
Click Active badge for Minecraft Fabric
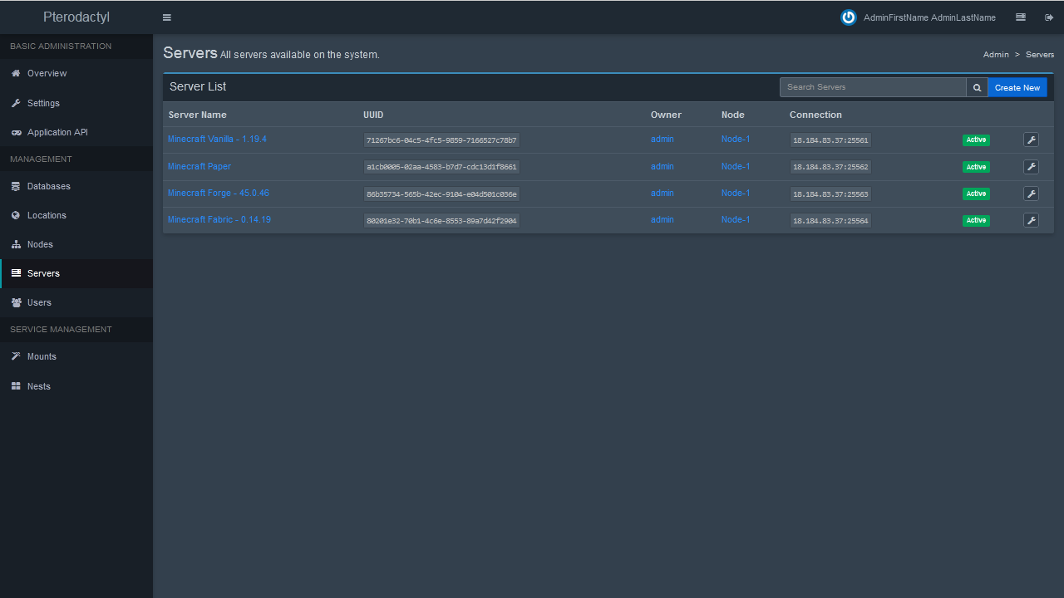[976, 220]
